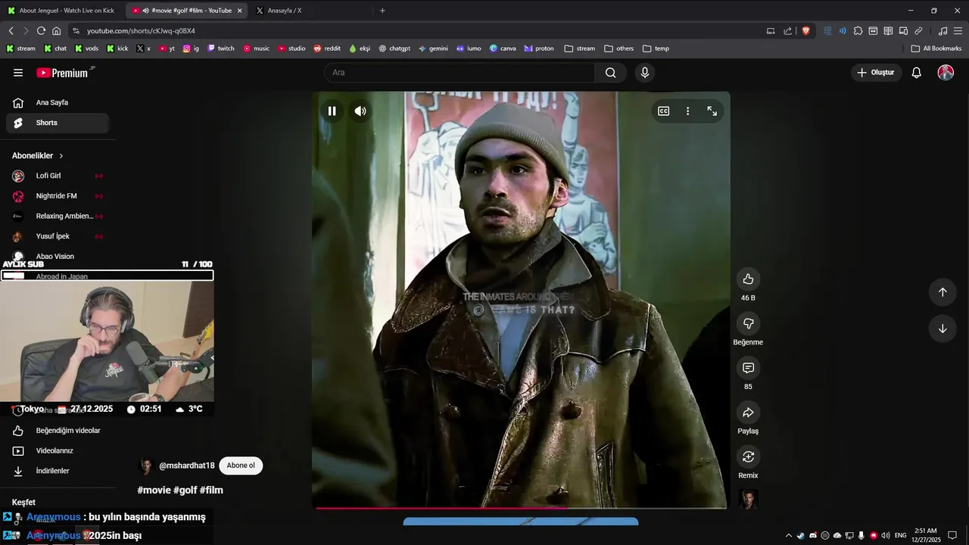Open Beğendiğim videolar liked videos
The width and height of the screenshot is (969, 545).
tap(58, 431)
